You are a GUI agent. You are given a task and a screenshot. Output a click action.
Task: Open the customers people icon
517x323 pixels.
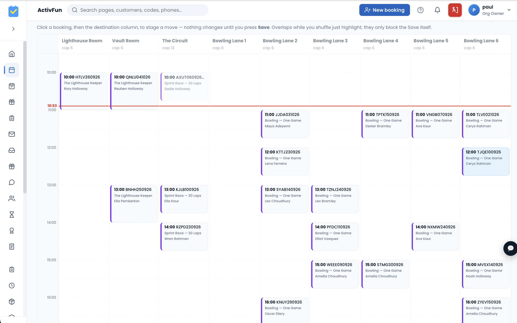point(12,198)
